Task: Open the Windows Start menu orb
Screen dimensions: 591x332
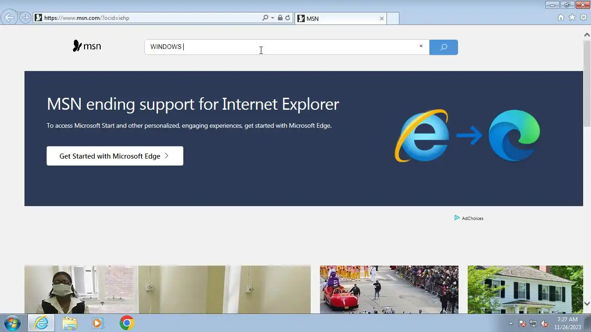Action: [12, 323]
